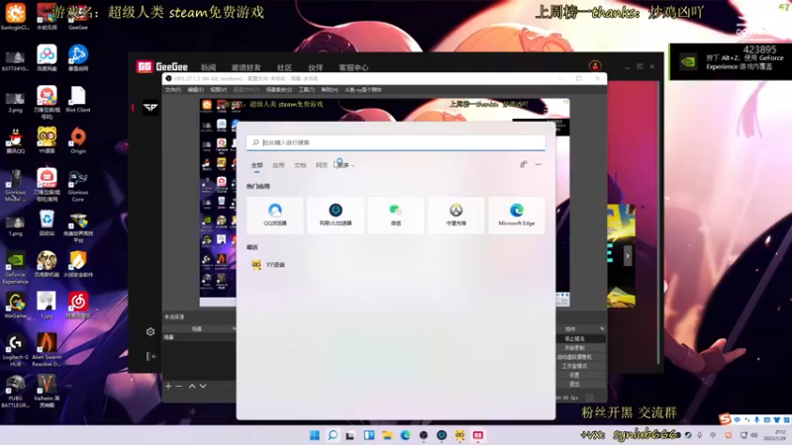Viewport: 792px width, 445px height.
Task: Click the search panel account link icon
Action: pyautogui.click(x=524, y=164)
